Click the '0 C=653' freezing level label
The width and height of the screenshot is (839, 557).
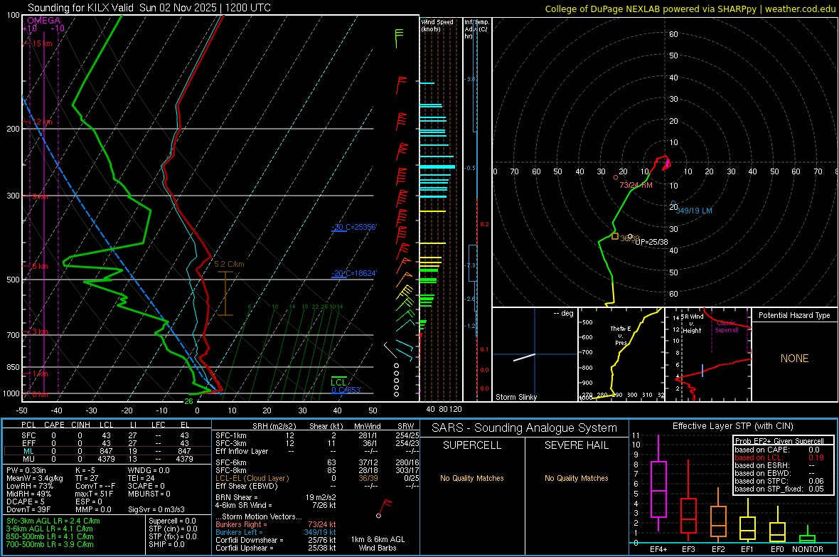[346, 390]
